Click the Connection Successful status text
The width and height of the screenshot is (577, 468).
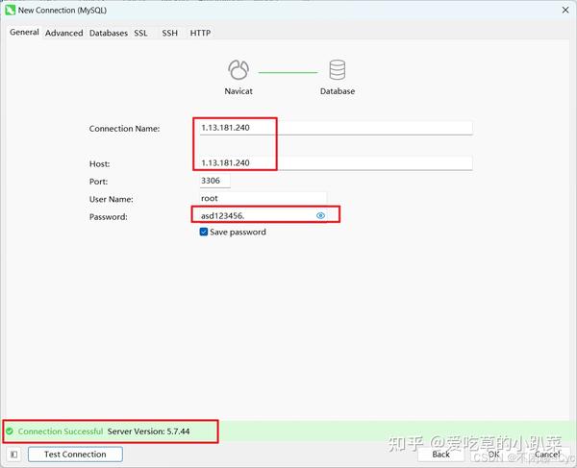click(x=61, y=431)
